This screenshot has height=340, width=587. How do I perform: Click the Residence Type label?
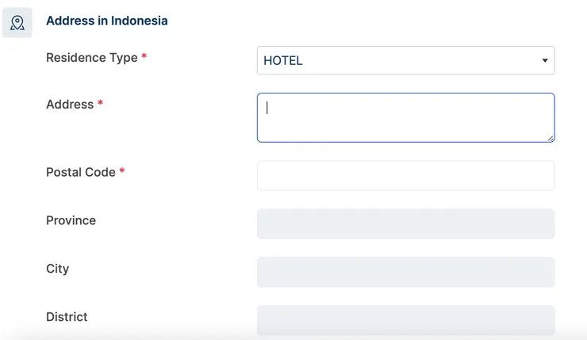[91, 58]
